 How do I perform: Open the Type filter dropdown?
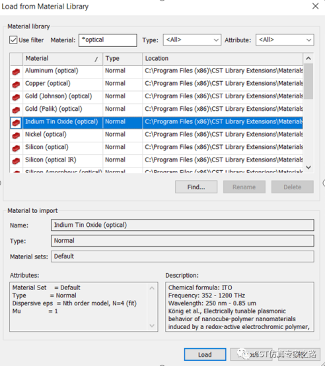tap(192, 40)
